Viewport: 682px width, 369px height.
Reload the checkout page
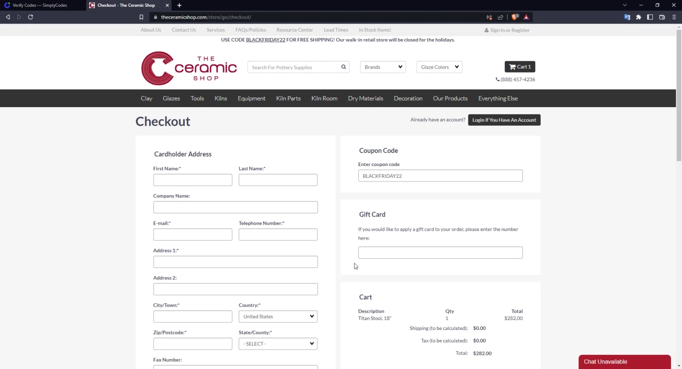(30, 17)
